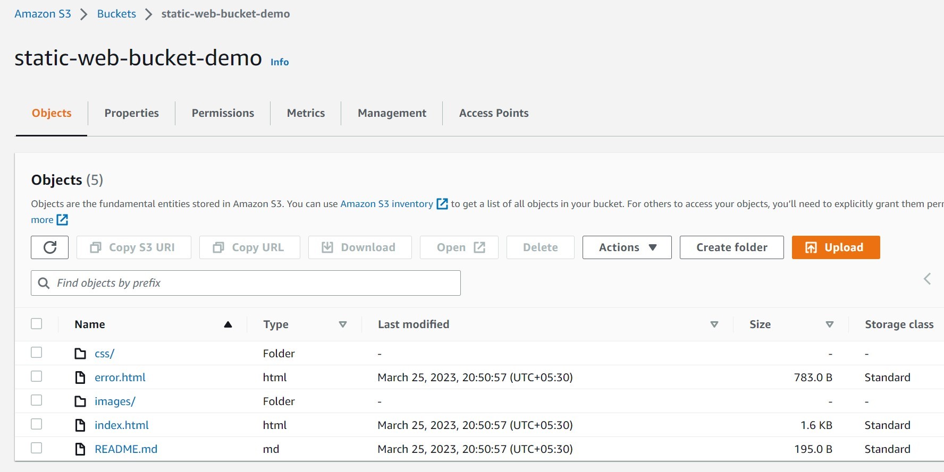Switch to the Permissions tab
This screenshot has height=472, width=944.
[x=223, y=113]
